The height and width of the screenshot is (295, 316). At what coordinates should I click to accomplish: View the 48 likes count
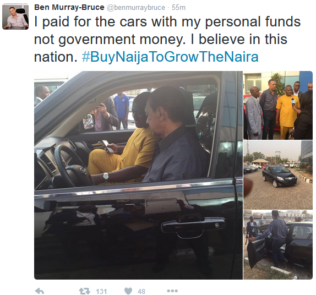pyautogui.click(x=141, y=291)
